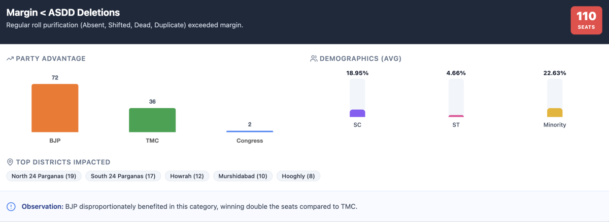Click the Observation label text
This screenshot has width=609, height=222.
[43, 207]
